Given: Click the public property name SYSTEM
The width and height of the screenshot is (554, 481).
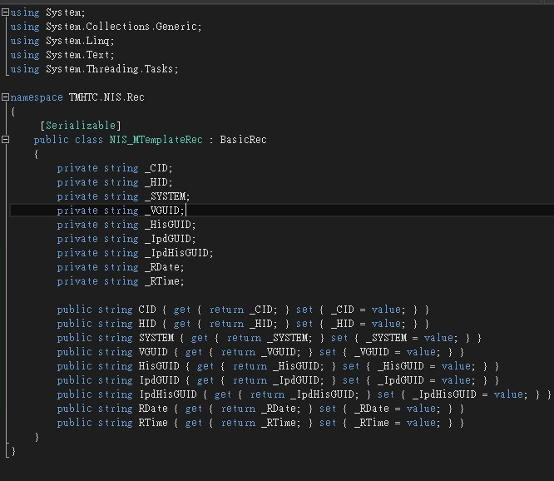Looking at the screenshot, I should pyautogui.click(x=156, y=338).
